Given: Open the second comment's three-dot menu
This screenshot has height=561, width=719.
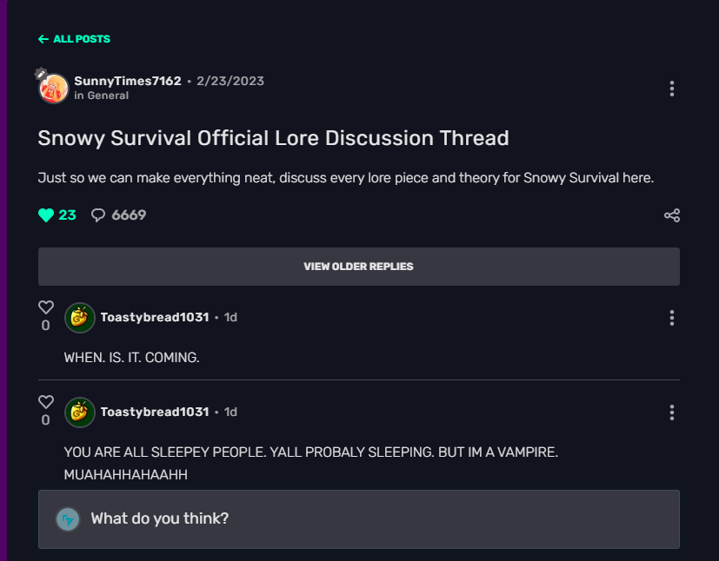Looking at the screenshot, I should [671, 412].
